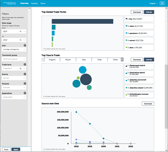
Task: Open the Taxonomic group dropdown
Action: click(x=14, y=59)
